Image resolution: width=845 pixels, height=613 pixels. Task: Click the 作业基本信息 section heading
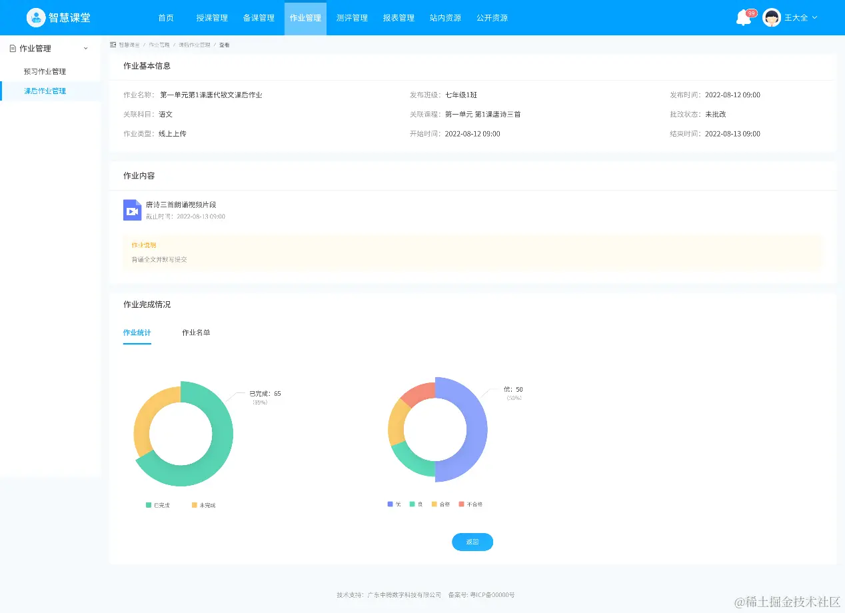(x=147, y=66)
